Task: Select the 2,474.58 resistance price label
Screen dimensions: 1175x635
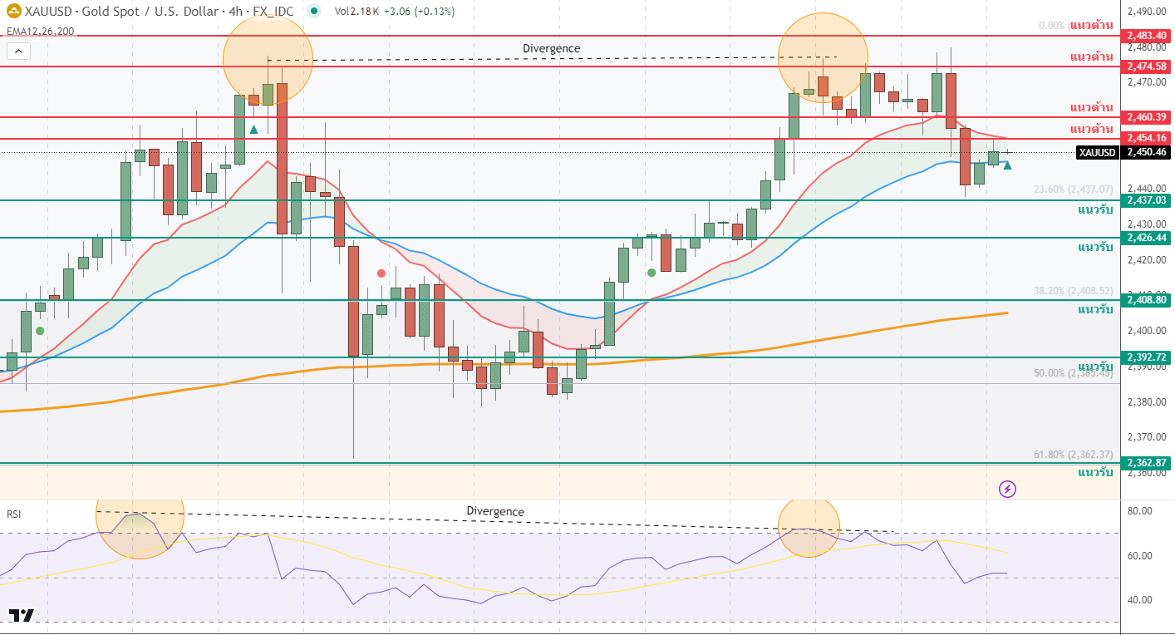Action: click(1147, 66)
